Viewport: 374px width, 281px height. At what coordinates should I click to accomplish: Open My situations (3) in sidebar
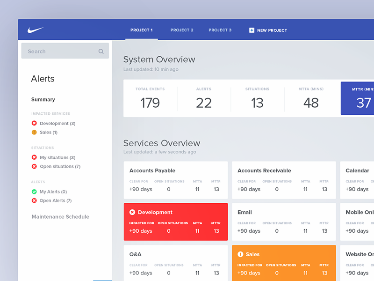(57, 158)
